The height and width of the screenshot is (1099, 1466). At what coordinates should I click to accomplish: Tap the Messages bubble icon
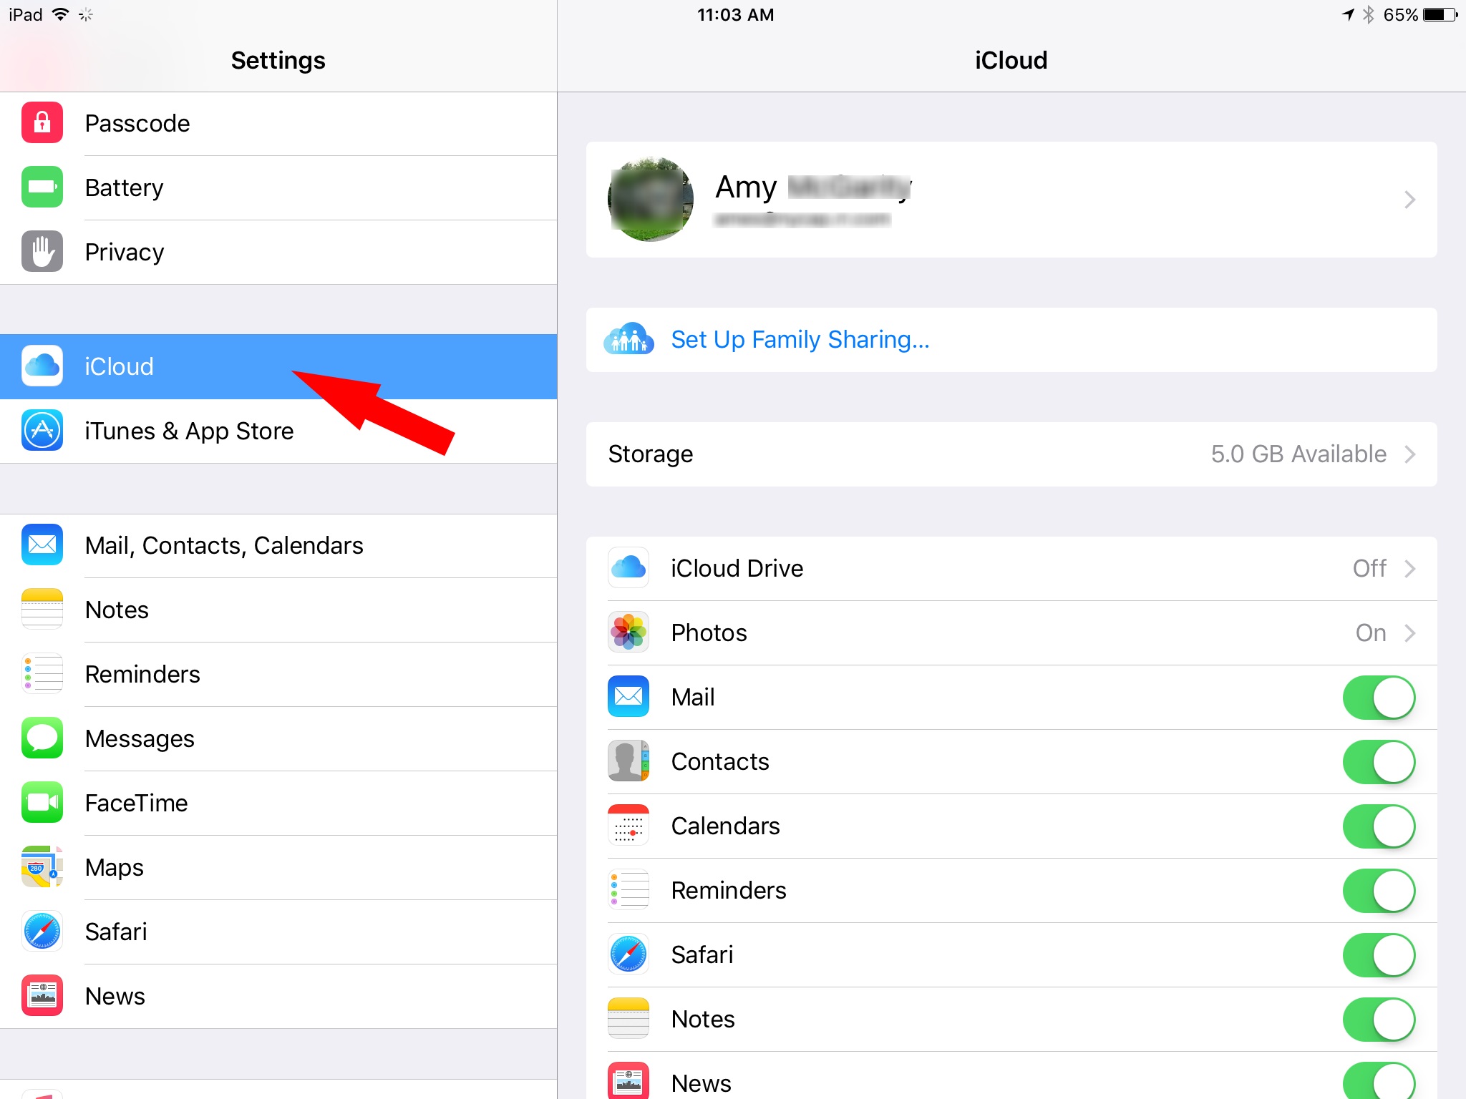tap(42, 738)
